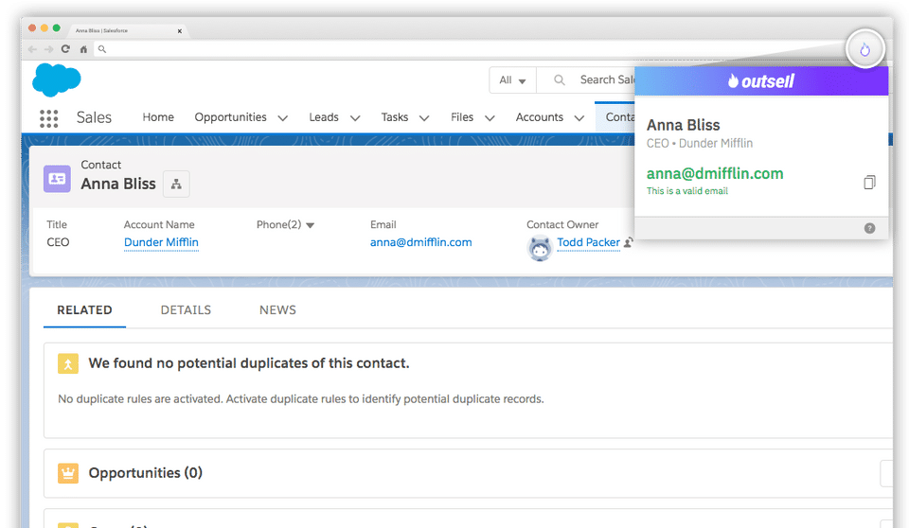Expand the Tasks nav chevron
Image resolution: width=909 pixels, height=528 pixels.
[424, 118]
